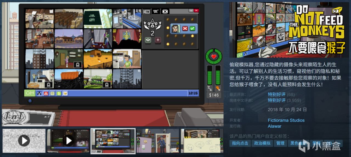This screenshot has height=157, width=351.
Task: Click the green checkmark accept button
Action: [192, 28]
